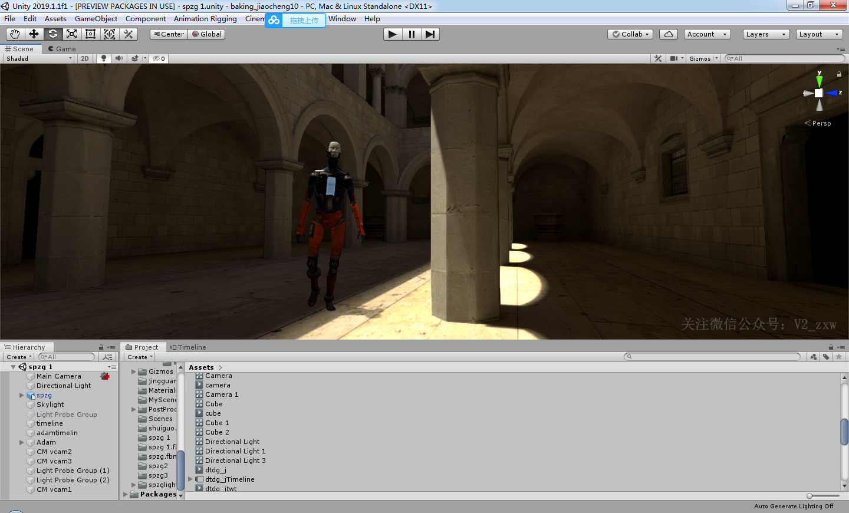Toggle Global handle rotation
Viewport: 849px width, 513px height.
pyautogui.click(x=207, y=34)
